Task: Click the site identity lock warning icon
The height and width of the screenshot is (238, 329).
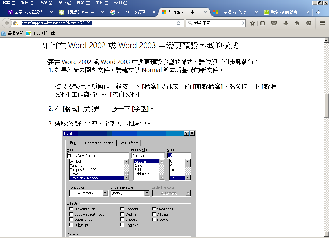Action: (x=16, y=23)
